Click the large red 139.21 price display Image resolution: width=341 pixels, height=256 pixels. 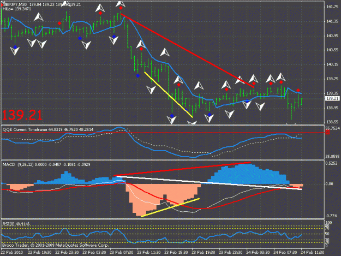pyautogui.click(x=22, y=115)
